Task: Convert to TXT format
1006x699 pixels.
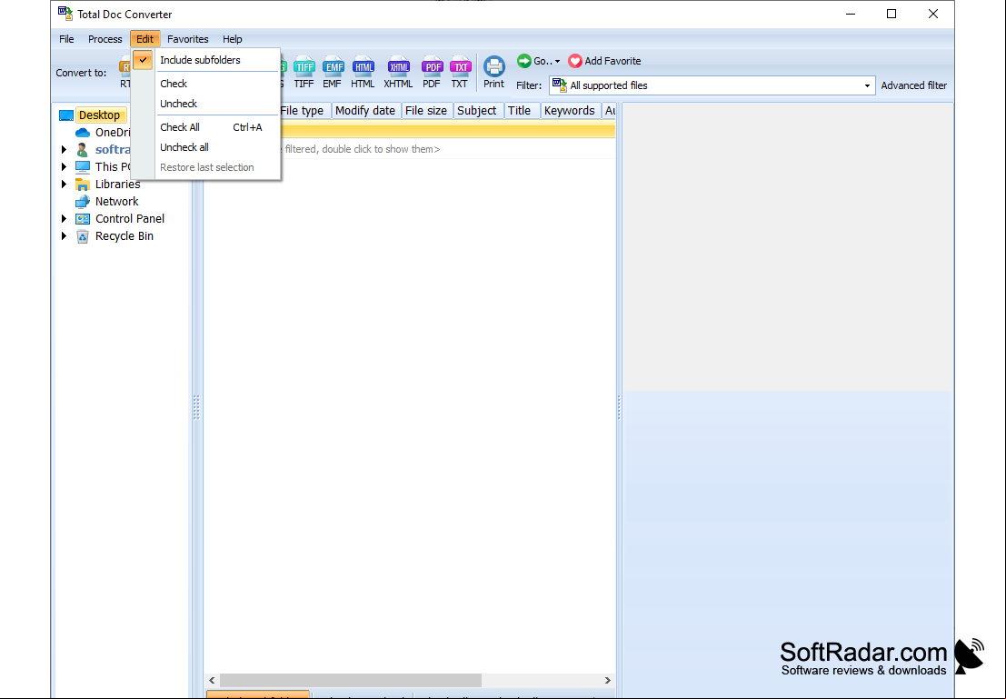Action: (460, 72)
